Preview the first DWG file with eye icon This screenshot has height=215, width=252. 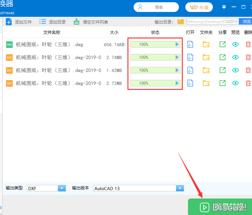(236, 44)
